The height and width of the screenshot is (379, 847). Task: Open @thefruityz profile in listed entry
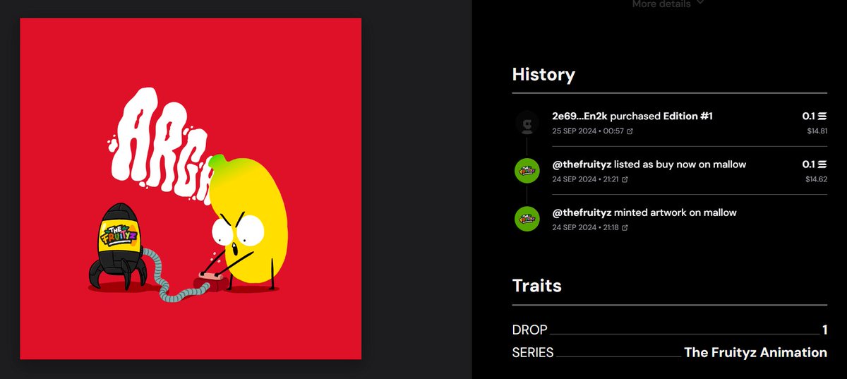pos(582,164)
